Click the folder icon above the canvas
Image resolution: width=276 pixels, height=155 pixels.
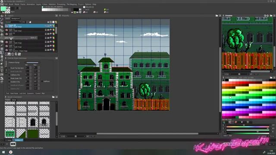pyautogui.click(x=216, y=15)
